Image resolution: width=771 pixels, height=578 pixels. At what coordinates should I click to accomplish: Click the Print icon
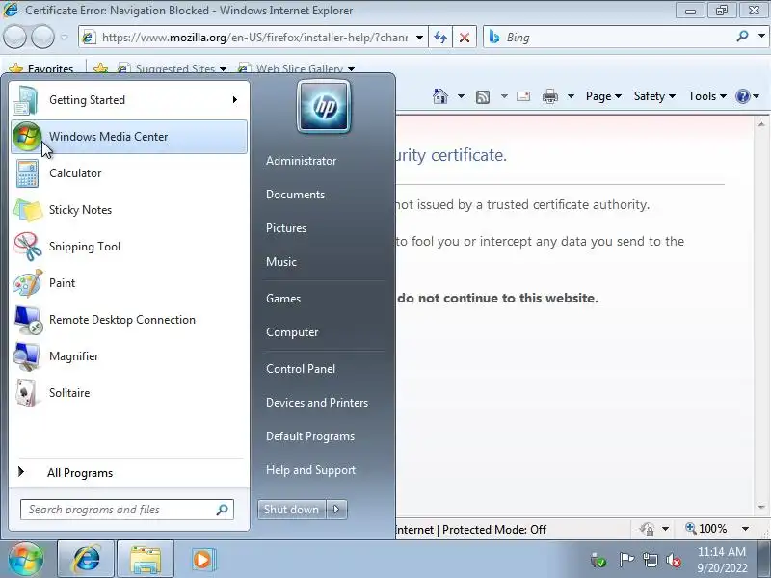[549, 96]
